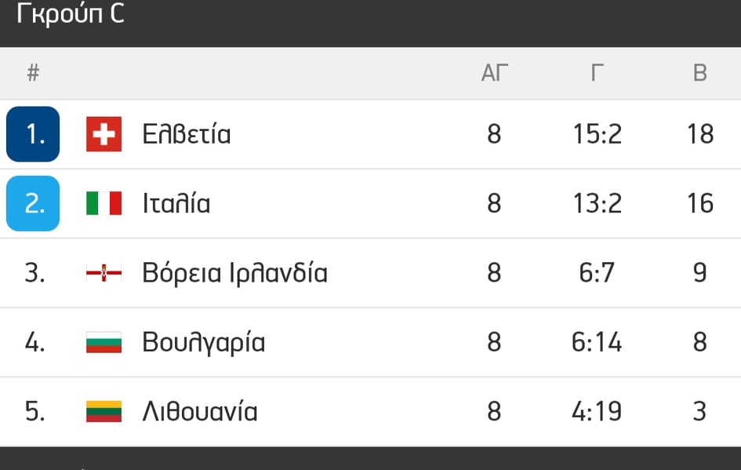The image size is (741, 470).
Task: Sort by the ΑΓ column header
Action: (x=495, y=73)
